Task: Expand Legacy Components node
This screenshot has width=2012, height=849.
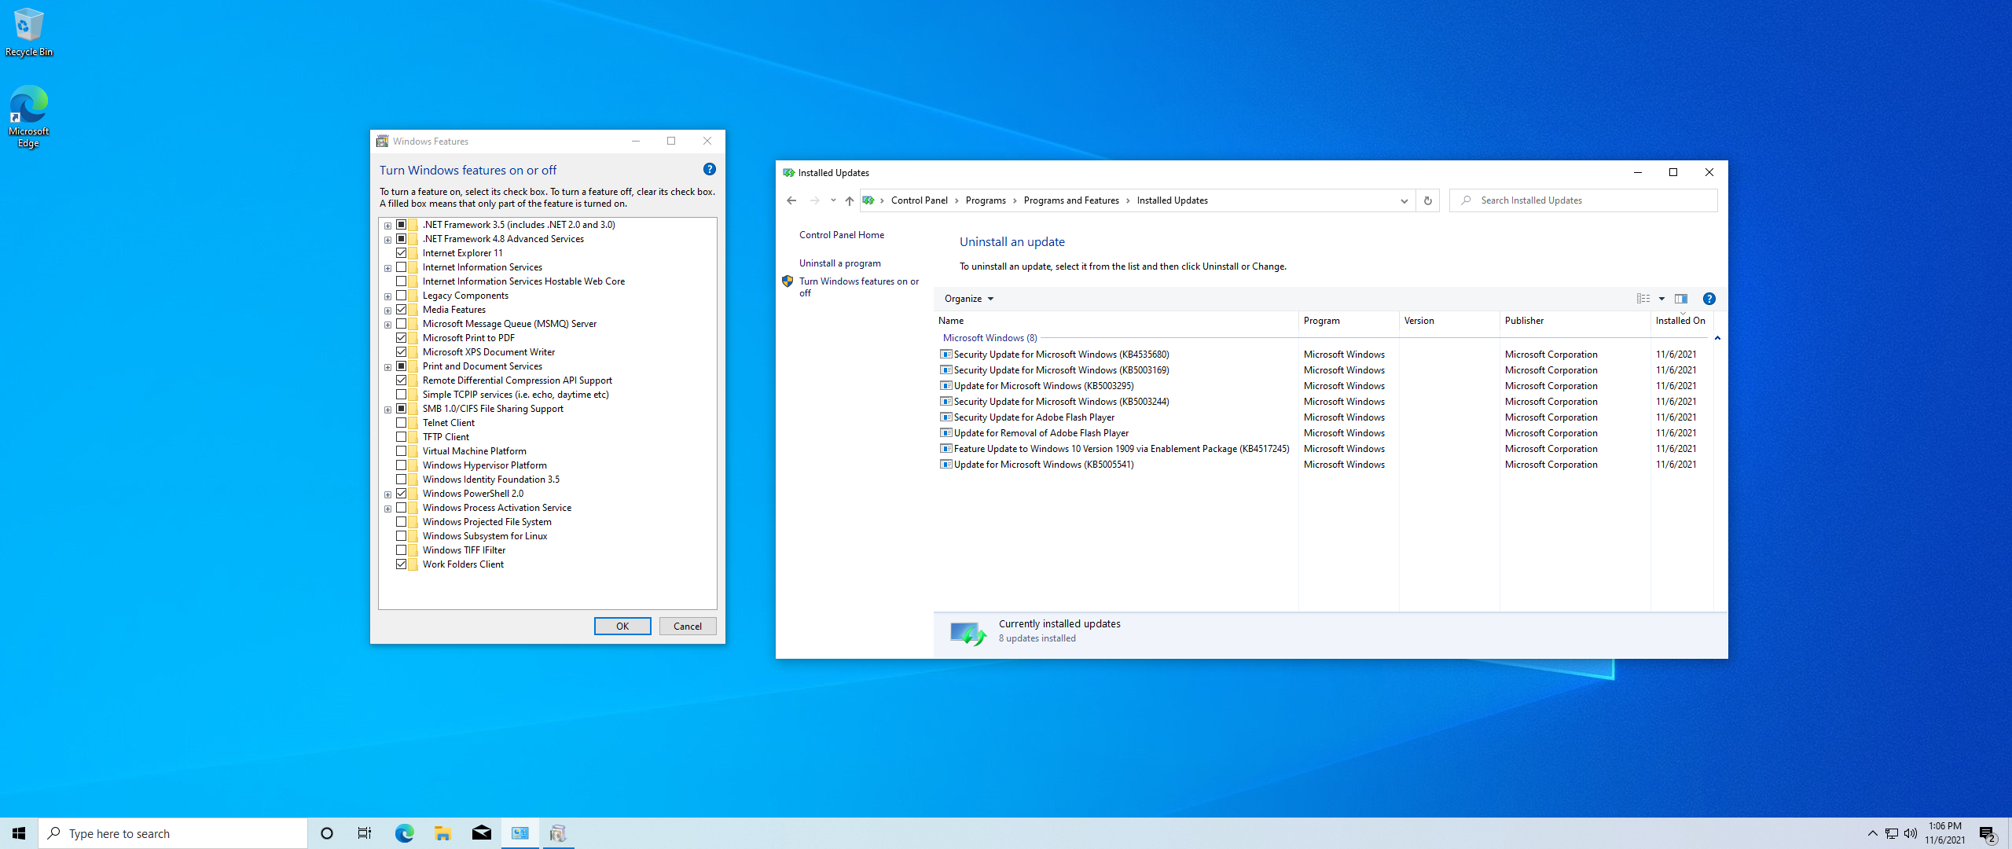Action: click(387, 296)
